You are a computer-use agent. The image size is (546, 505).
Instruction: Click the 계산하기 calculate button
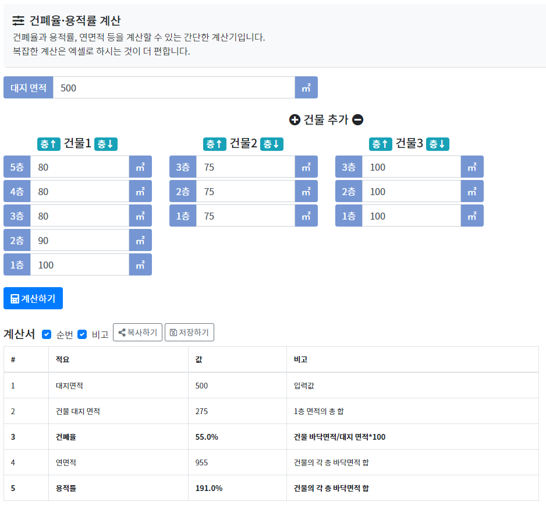(x=33, y=298)
